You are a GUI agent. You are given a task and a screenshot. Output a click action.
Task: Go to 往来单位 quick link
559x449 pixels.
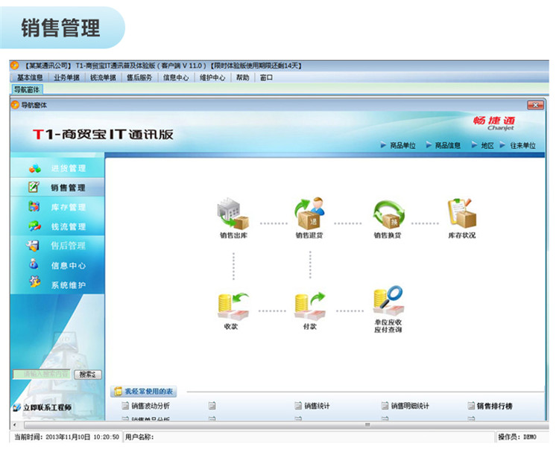pyautogui.click(x=522, y=145)
